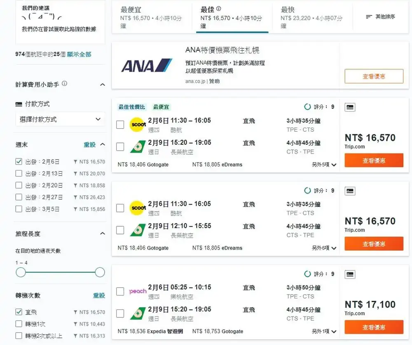Collapse the 計算費用小助手 section

click(x=103, y=85)
